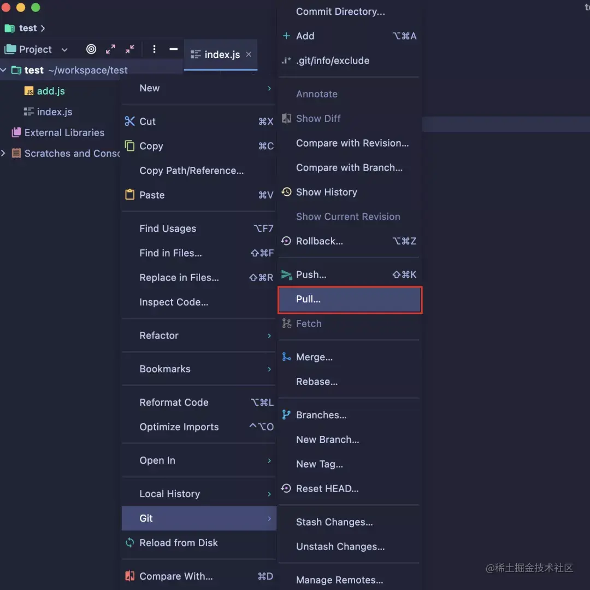Click the .git/info/exclude ignore icon

[x=286, y=60]
